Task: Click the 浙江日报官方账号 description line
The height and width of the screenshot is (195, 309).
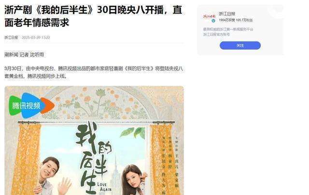Action: (216, 34)
